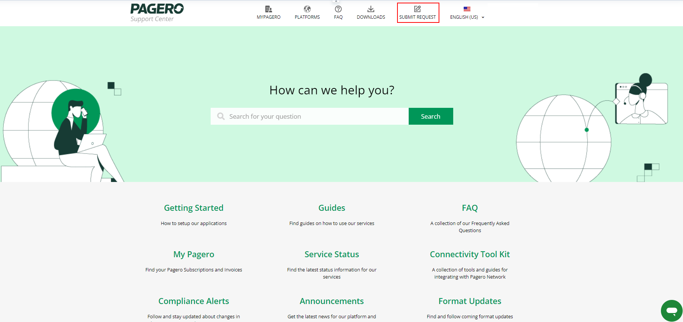The width and height of the screenshot is (683, 322).
Task: Select the ENGLISH (US) language label
Action: (464, 17)
